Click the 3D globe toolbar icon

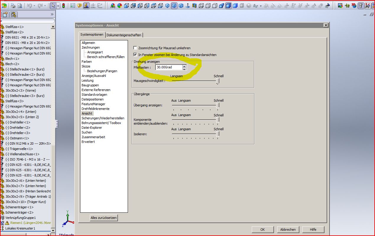pyautogui.click(x=354, y=6)
